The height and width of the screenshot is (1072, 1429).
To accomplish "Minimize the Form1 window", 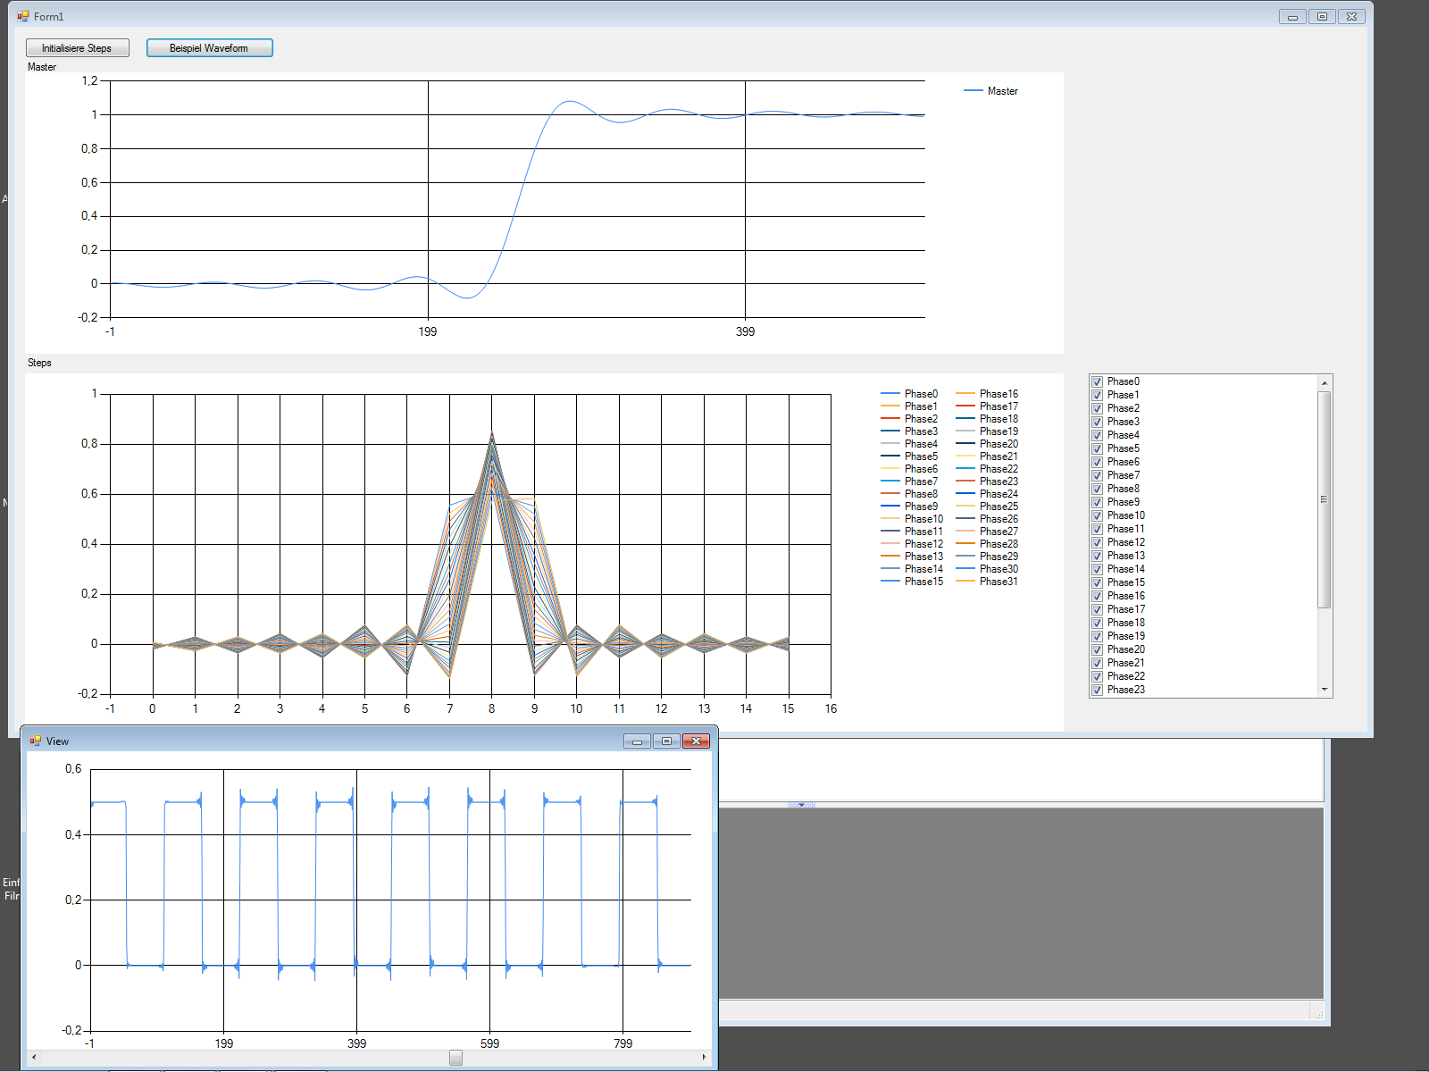I will point(1291,17).
